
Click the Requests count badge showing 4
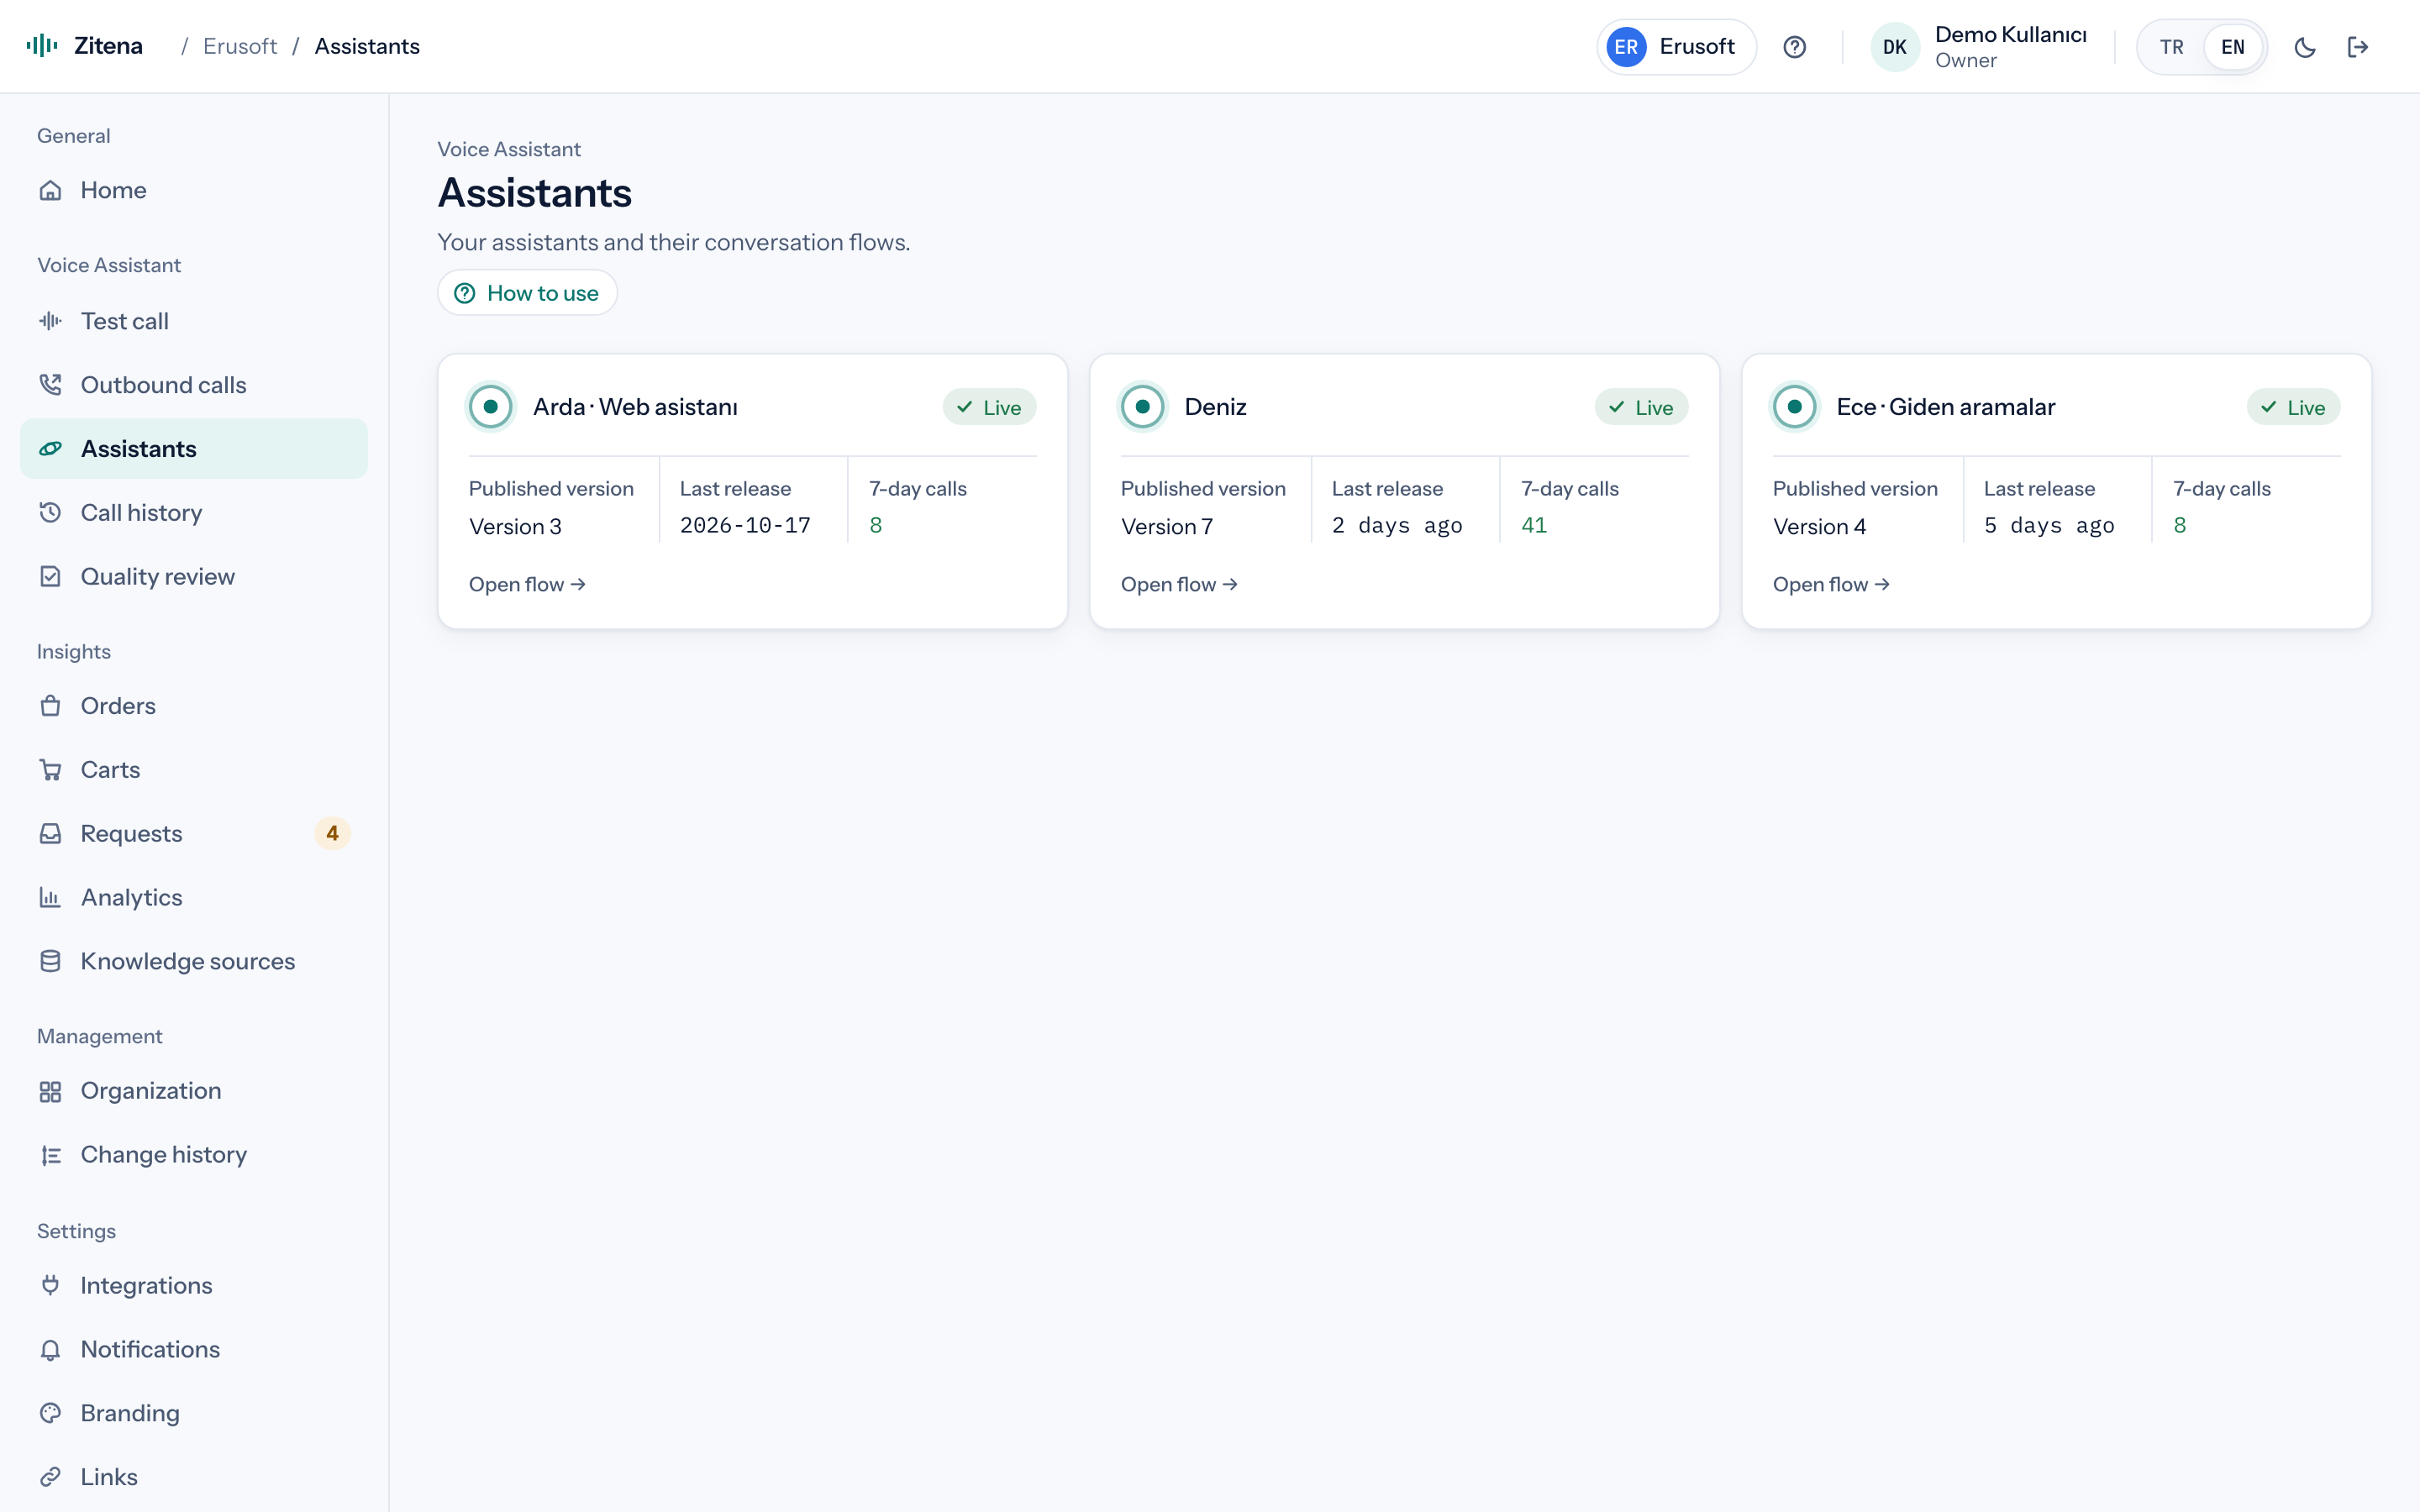pos(332,834)
